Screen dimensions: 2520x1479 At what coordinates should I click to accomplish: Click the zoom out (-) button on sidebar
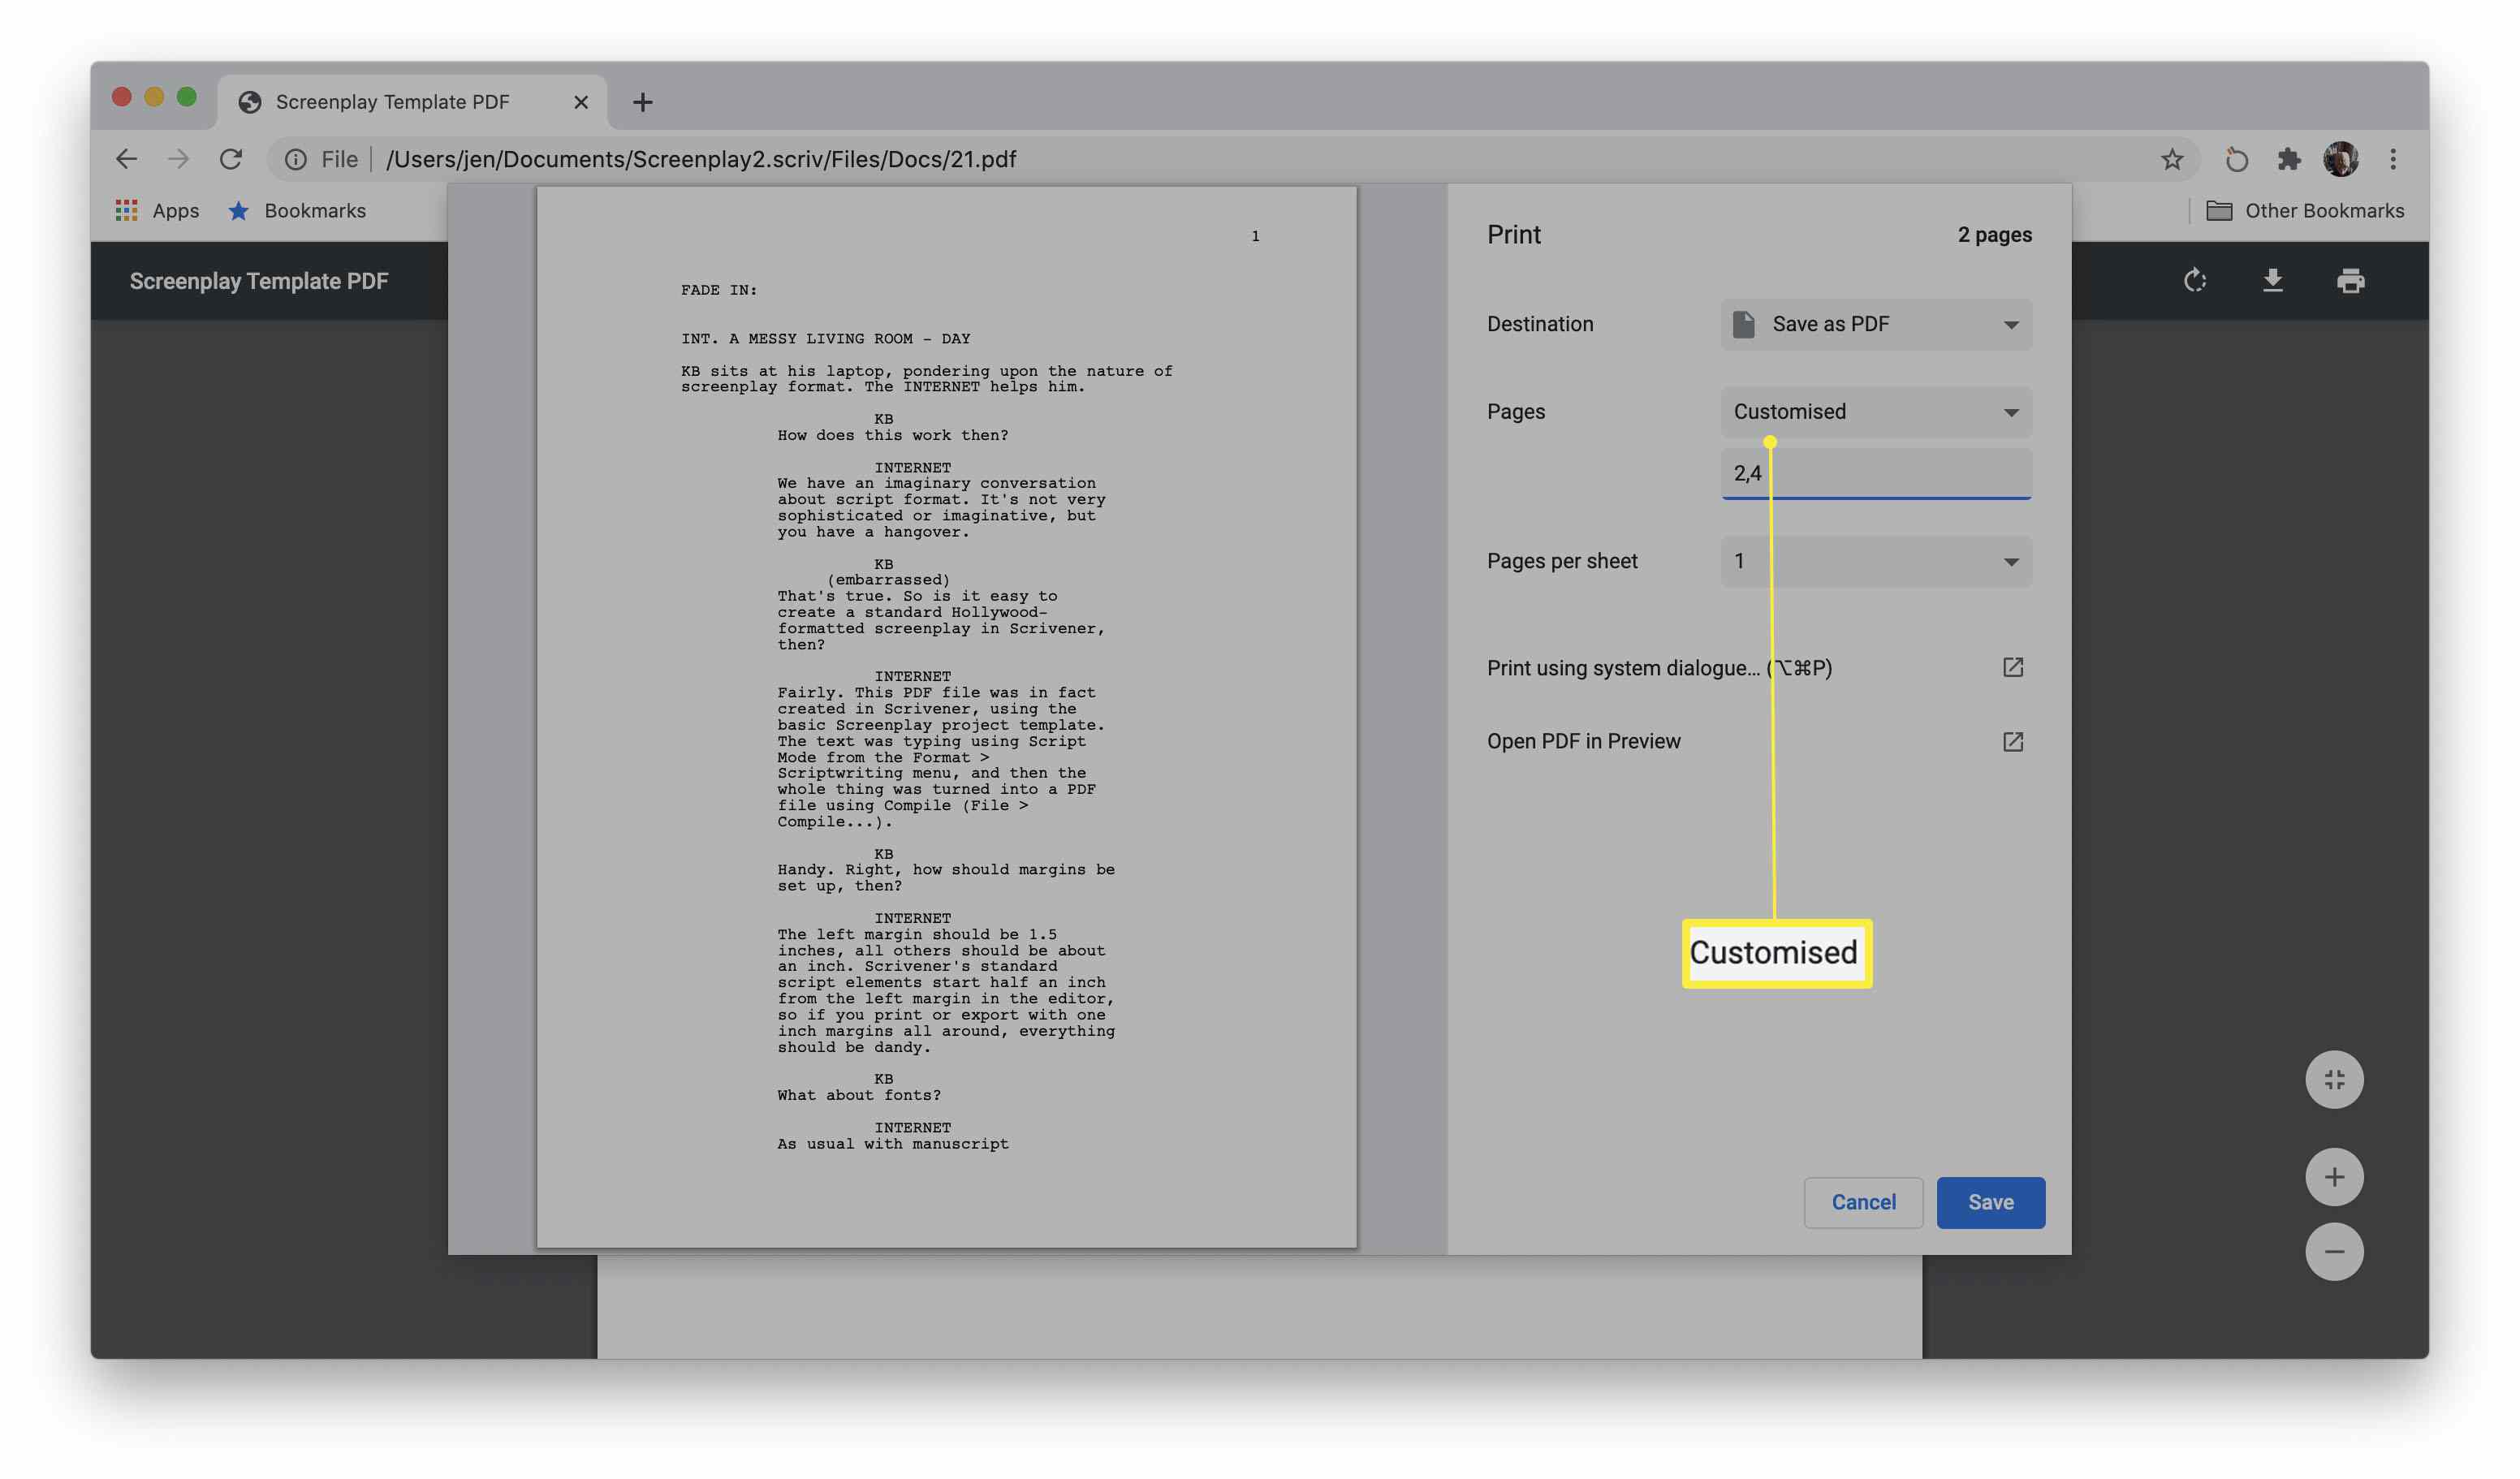[2333, 1253]
